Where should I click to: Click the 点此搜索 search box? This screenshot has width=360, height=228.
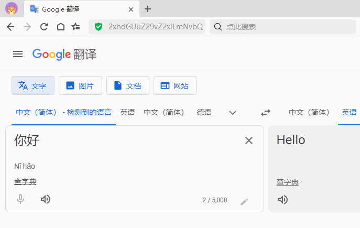tap(283, 27)
